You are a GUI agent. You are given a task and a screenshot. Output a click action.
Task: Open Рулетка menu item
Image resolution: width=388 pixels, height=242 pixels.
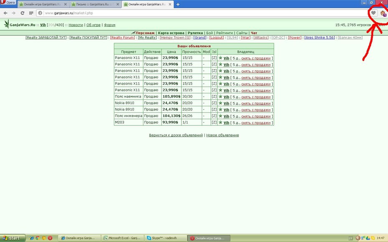point(195,33)
